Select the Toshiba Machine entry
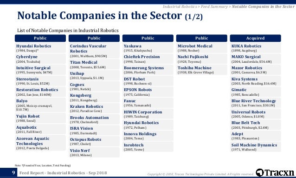This screenshot has width=296, height=178. 202,70
